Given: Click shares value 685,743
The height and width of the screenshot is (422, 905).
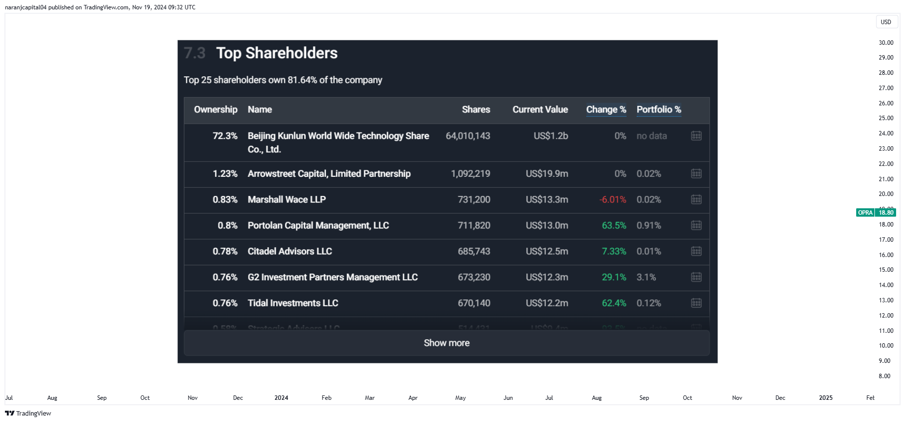Looking at the screenshot, I should point(474,251).
